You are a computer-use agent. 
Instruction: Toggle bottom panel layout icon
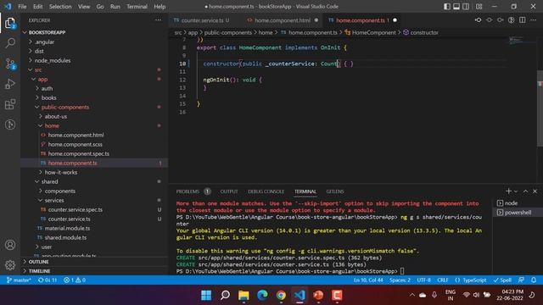point(456,7)
